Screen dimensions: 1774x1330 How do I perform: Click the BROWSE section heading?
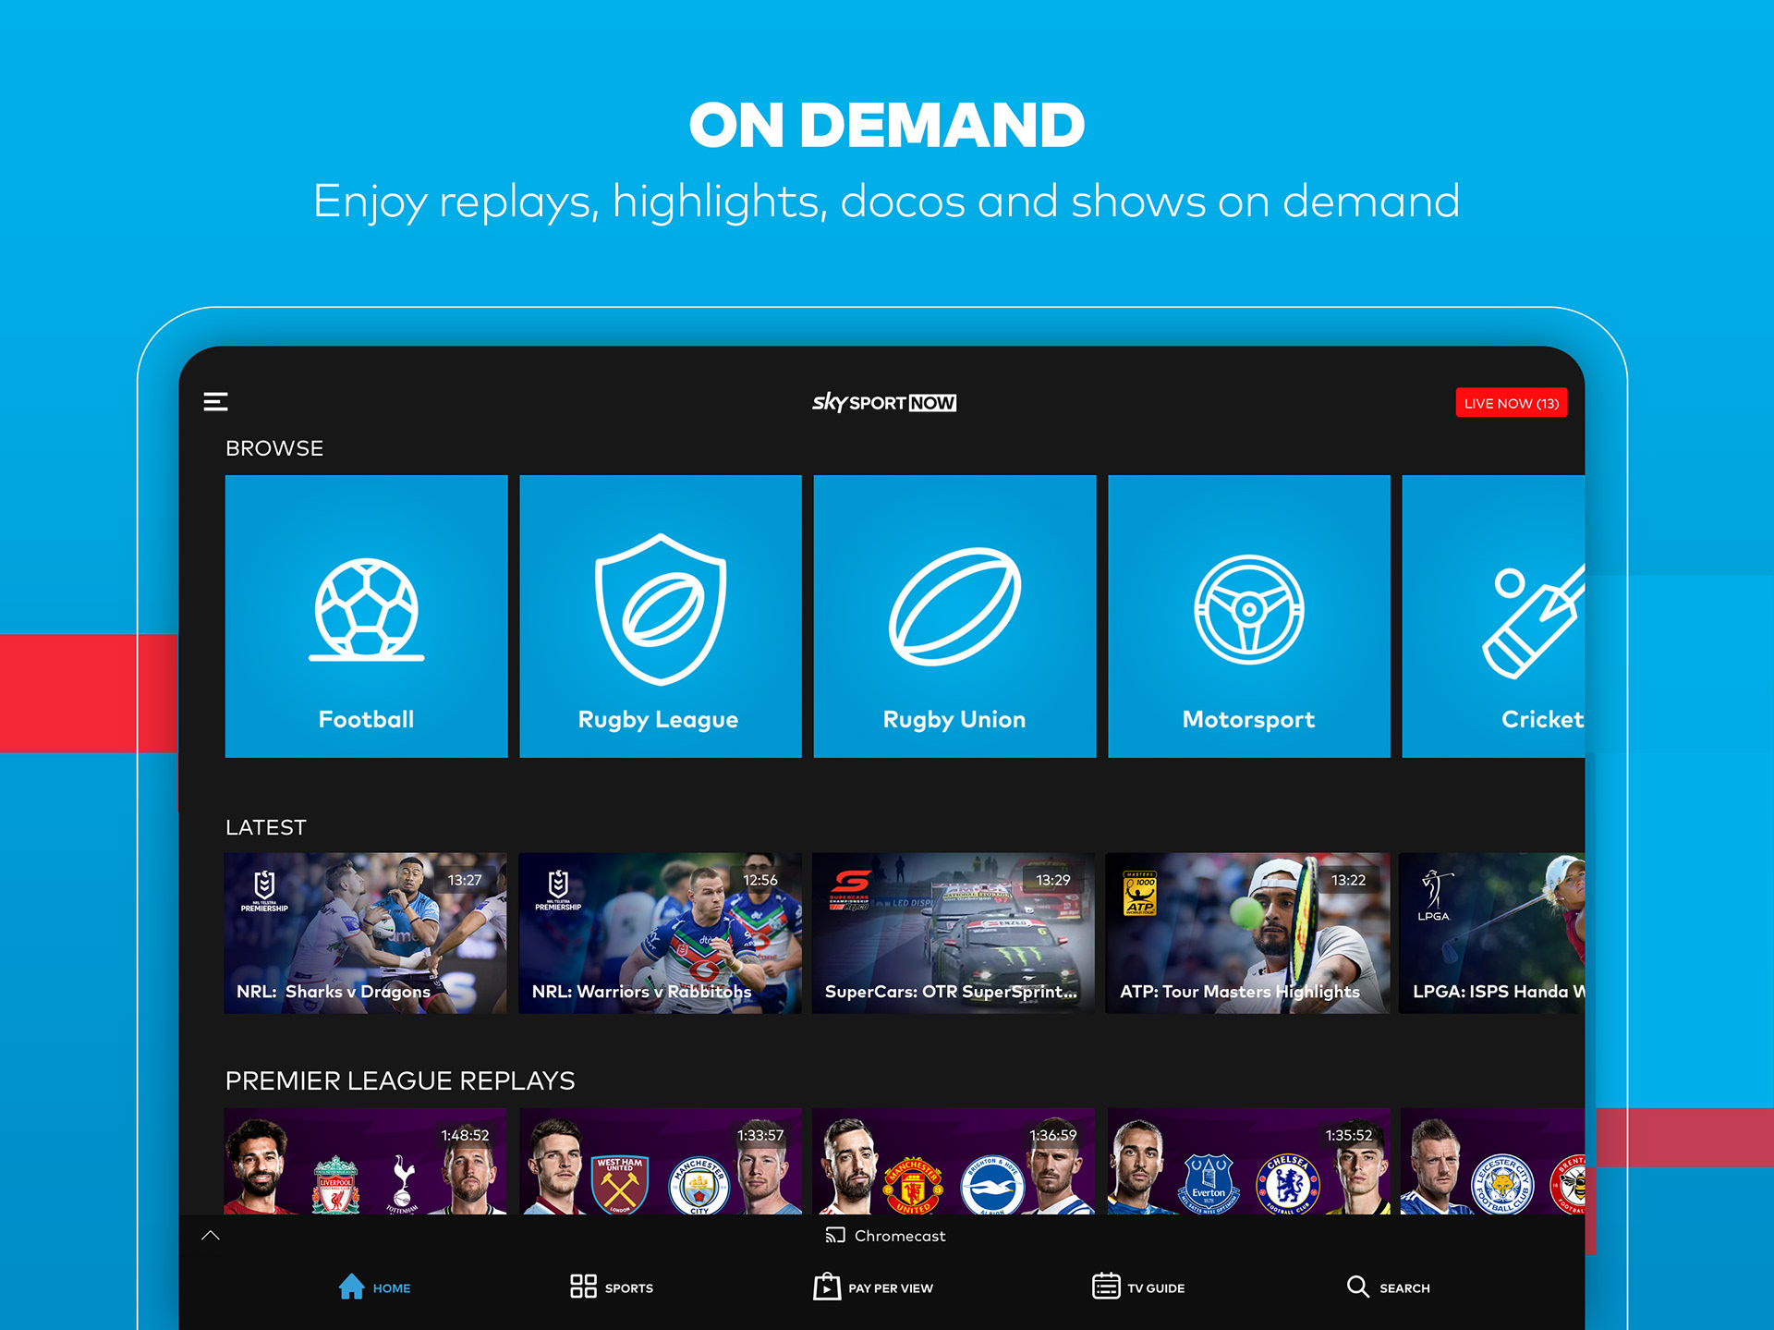pyautogui.click(x=274, y=448)
